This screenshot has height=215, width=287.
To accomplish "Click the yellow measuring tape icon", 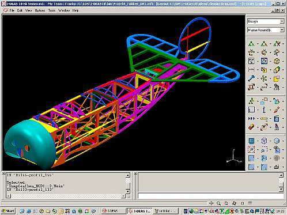I will coord(264,119).
